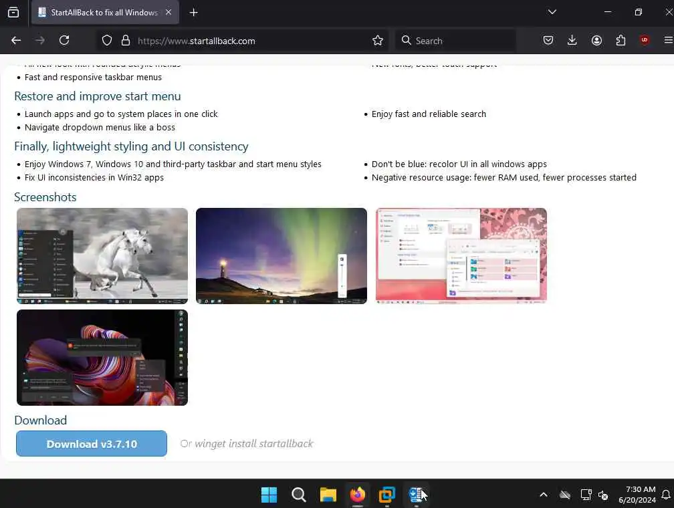Viewport: 674px width, 508px height.
Task: Open the muted volume tray icon
Action: [x=603, y=495]
